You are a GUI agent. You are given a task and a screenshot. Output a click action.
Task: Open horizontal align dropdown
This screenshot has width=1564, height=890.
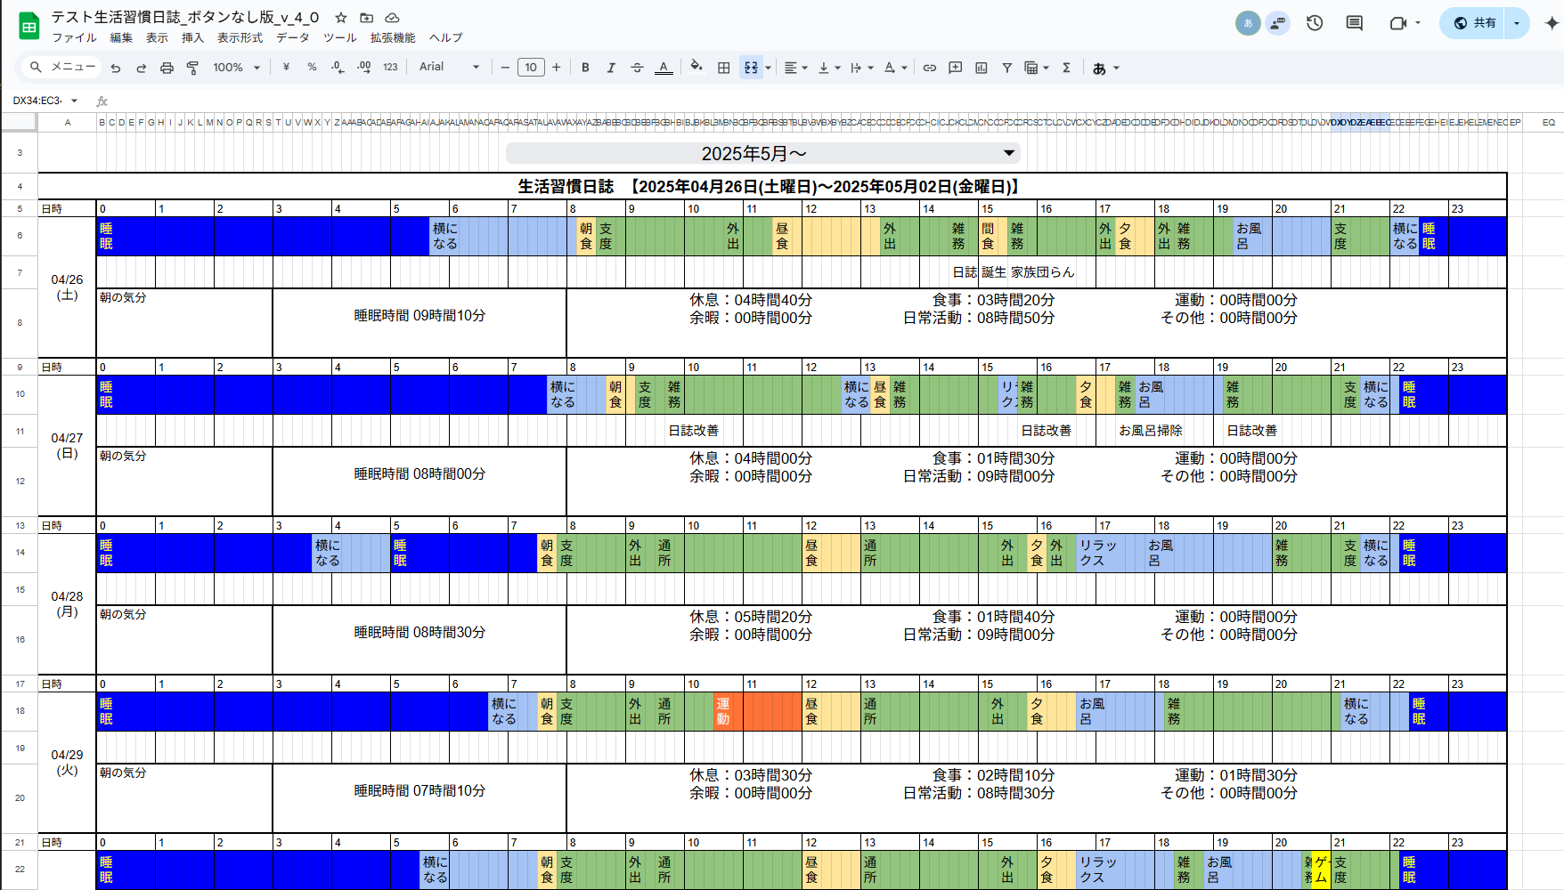[x=795, y=68]
